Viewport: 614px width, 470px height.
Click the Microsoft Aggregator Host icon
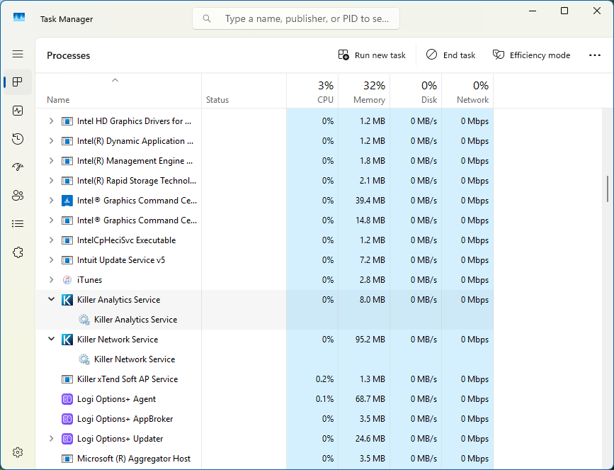coord(67,459)
